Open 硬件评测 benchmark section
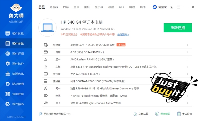This screenshot has width=198, height=121. point(16,54)
